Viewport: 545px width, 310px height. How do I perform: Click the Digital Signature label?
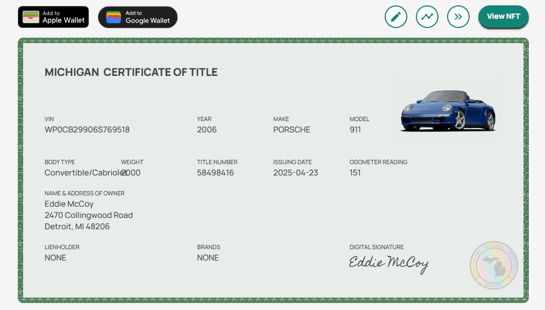(x=377, y=247)
